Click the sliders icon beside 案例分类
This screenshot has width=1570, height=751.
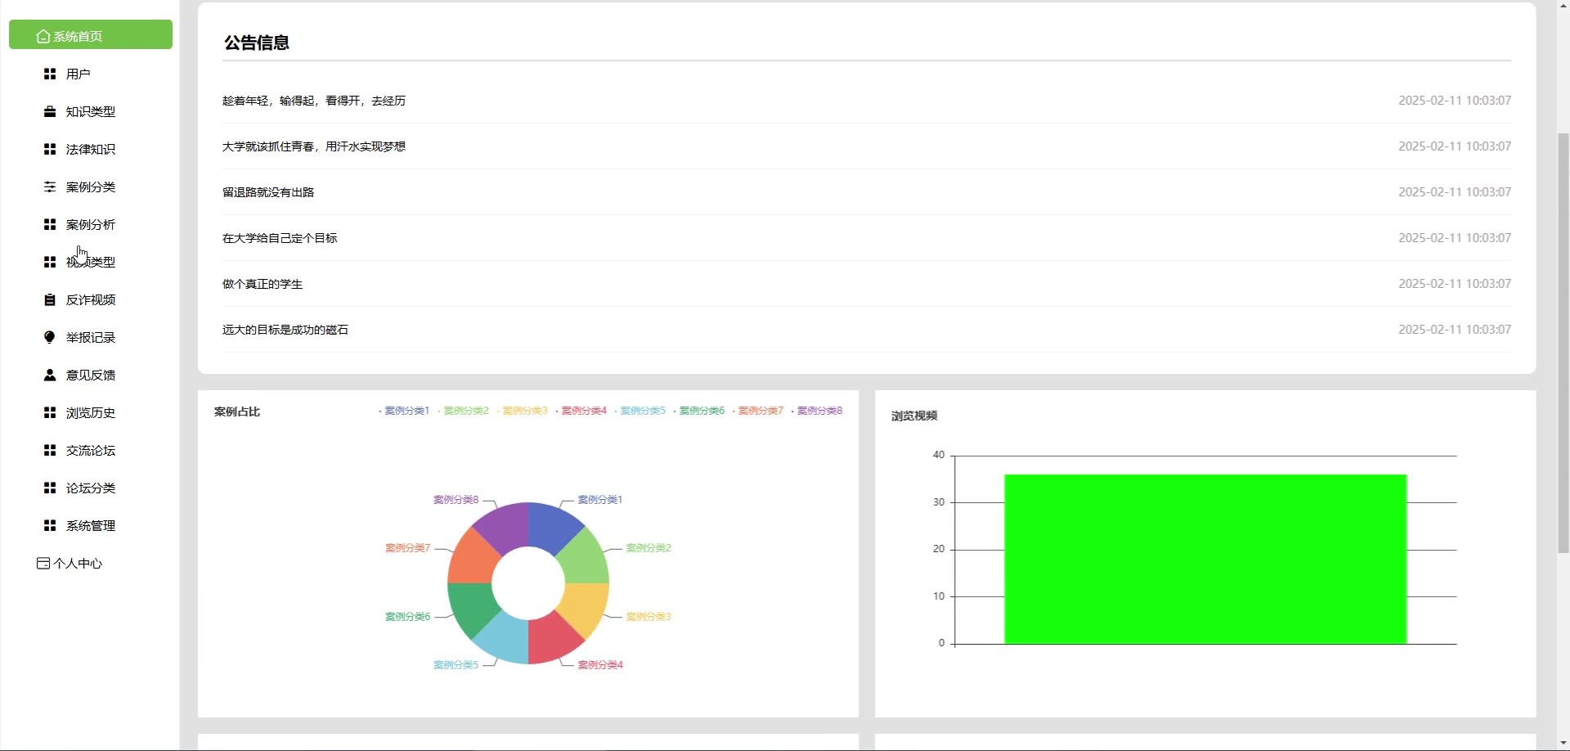click(50, 187)
